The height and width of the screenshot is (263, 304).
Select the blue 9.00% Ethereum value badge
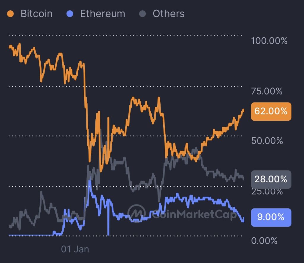pyautogui.click(x=271, y=217)
